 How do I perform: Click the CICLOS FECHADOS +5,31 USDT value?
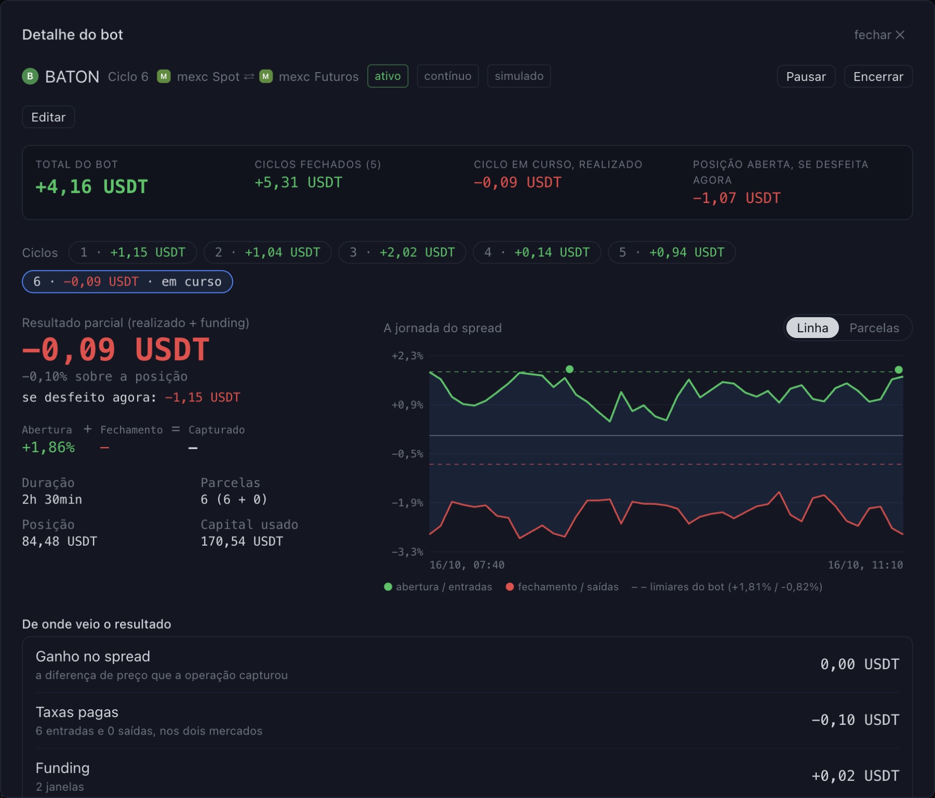[x=299, y=182]
